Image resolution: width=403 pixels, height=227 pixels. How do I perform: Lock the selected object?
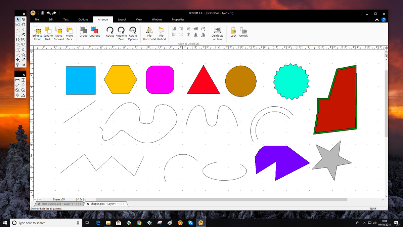click(x=233, y=30)
